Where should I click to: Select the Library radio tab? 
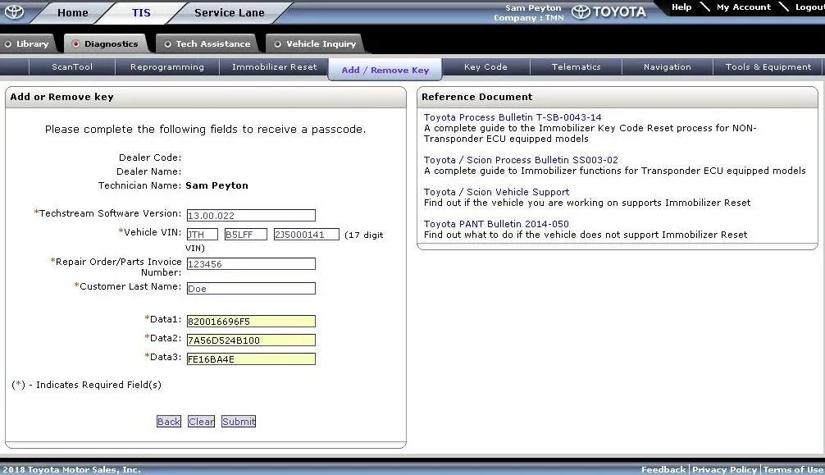tap(27, 43)
